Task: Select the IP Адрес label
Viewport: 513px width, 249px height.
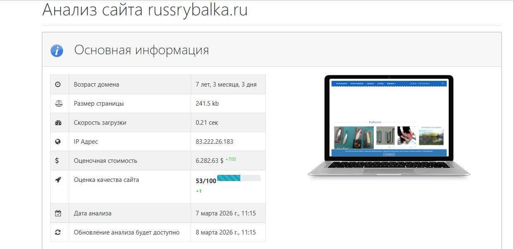Action: pos(86,142)
